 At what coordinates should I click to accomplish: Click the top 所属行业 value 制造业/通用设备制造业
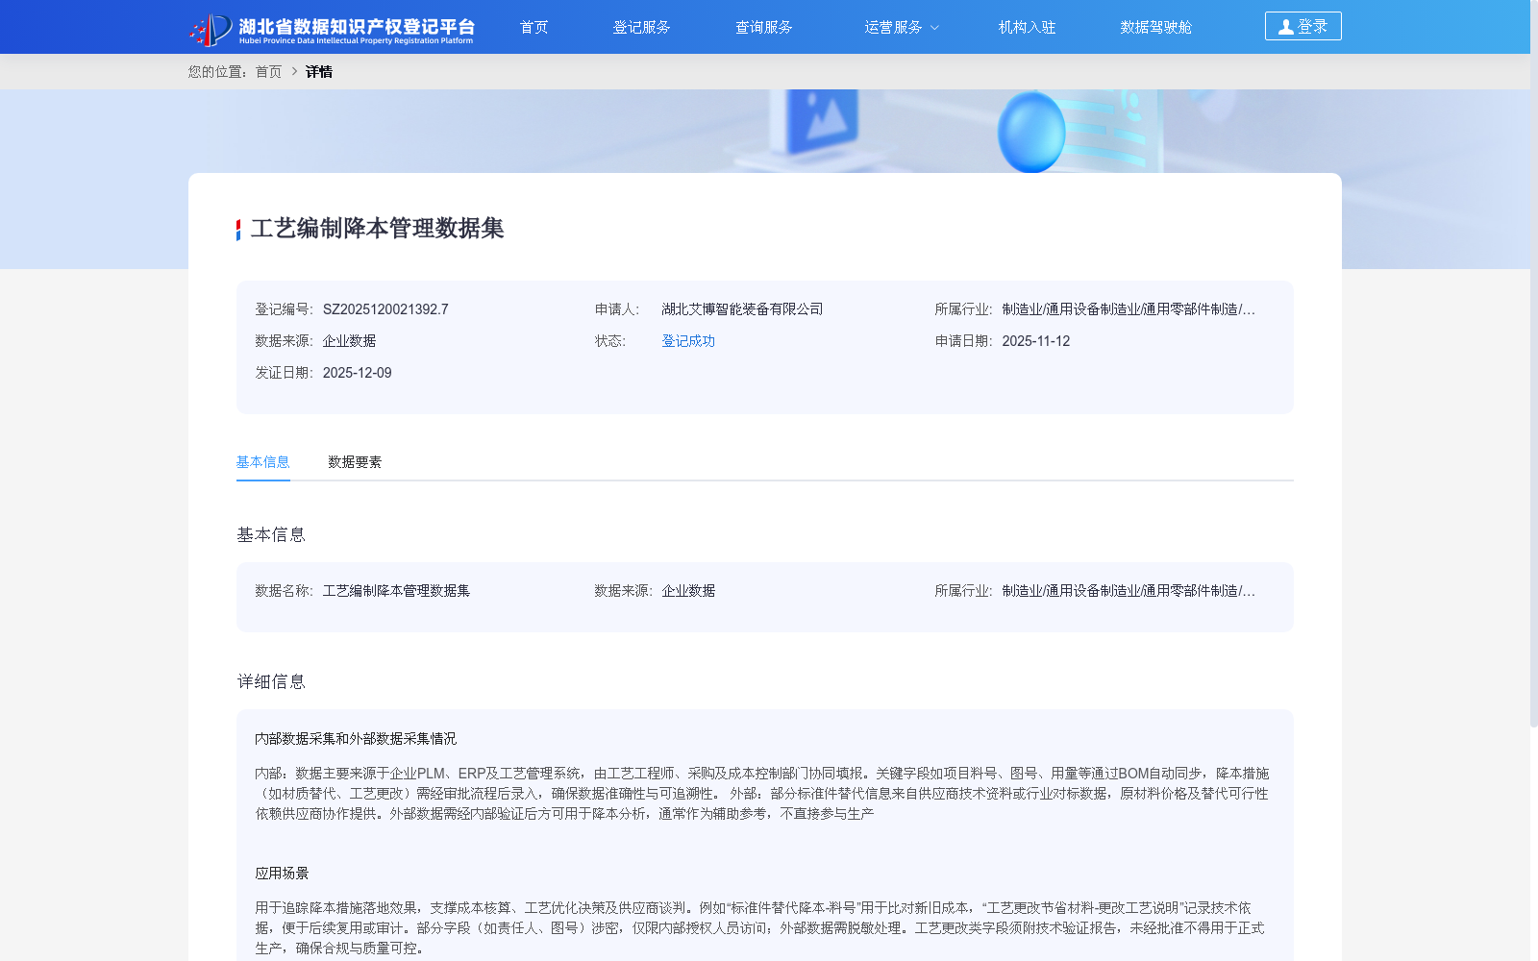click(1129, 309)
